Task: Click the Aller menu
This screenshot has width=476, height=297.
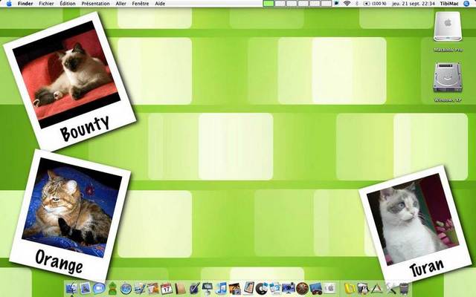Action: [x=121, y=4]
